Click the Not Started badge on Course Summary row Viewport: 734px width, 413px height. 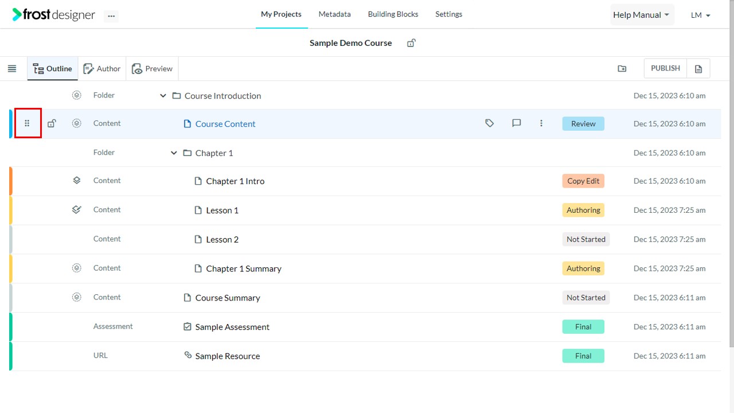pos(586,298)
